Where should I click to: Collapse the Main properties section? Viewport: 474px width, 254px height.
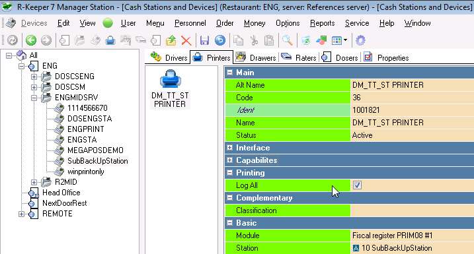[x=230, y=73]
